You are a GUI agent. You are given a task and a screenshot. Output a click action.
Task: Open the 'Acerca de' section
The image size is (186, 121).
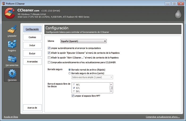[32, 108]
